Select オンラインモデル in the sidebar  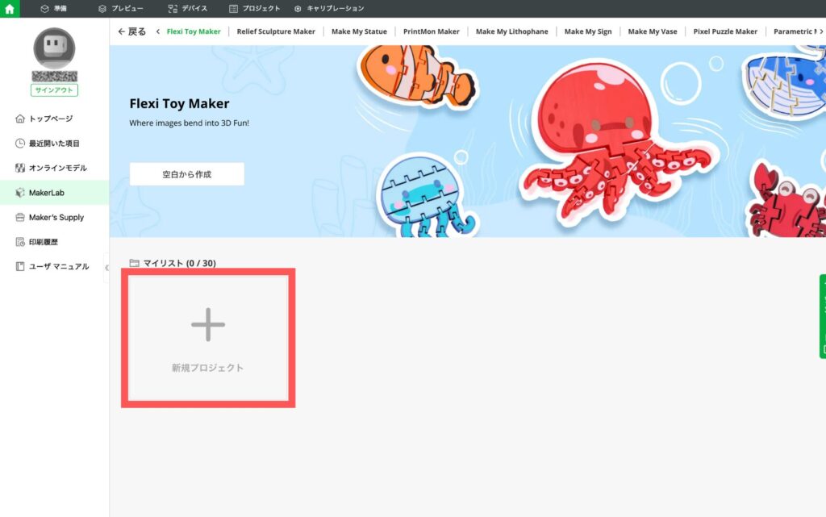[x=54, y=168]
